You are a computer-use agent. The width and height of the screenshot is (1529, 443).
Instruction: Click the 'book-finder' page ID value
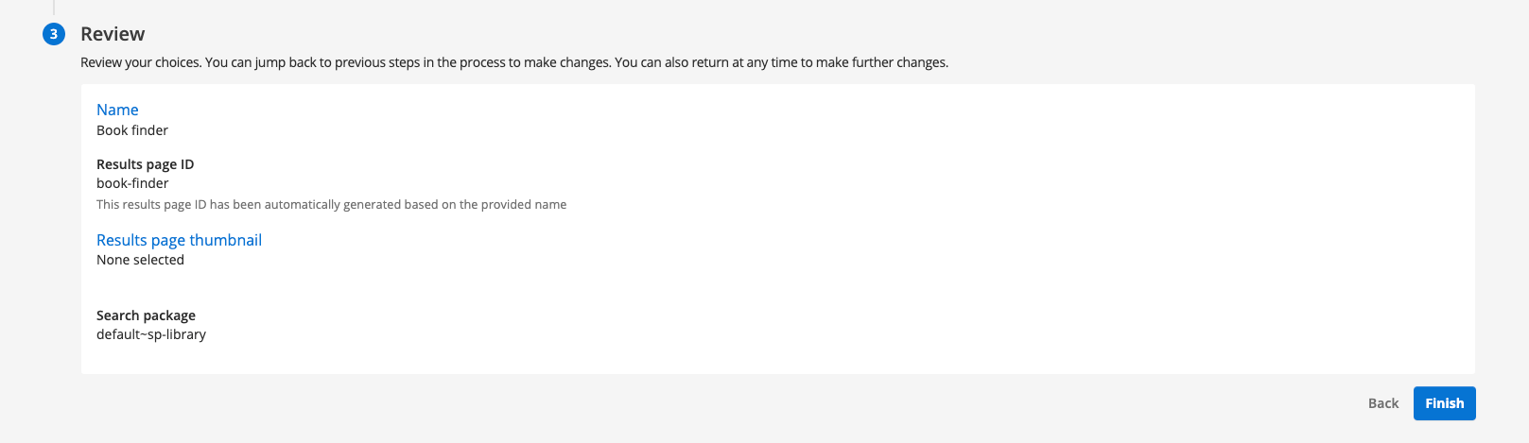132,183
